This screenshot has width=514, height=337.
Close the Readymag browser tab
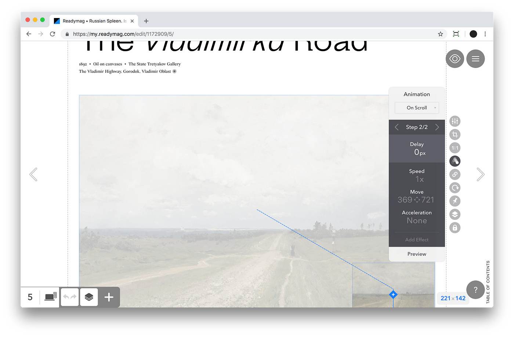pyautogui.click(x=132, y=21)
